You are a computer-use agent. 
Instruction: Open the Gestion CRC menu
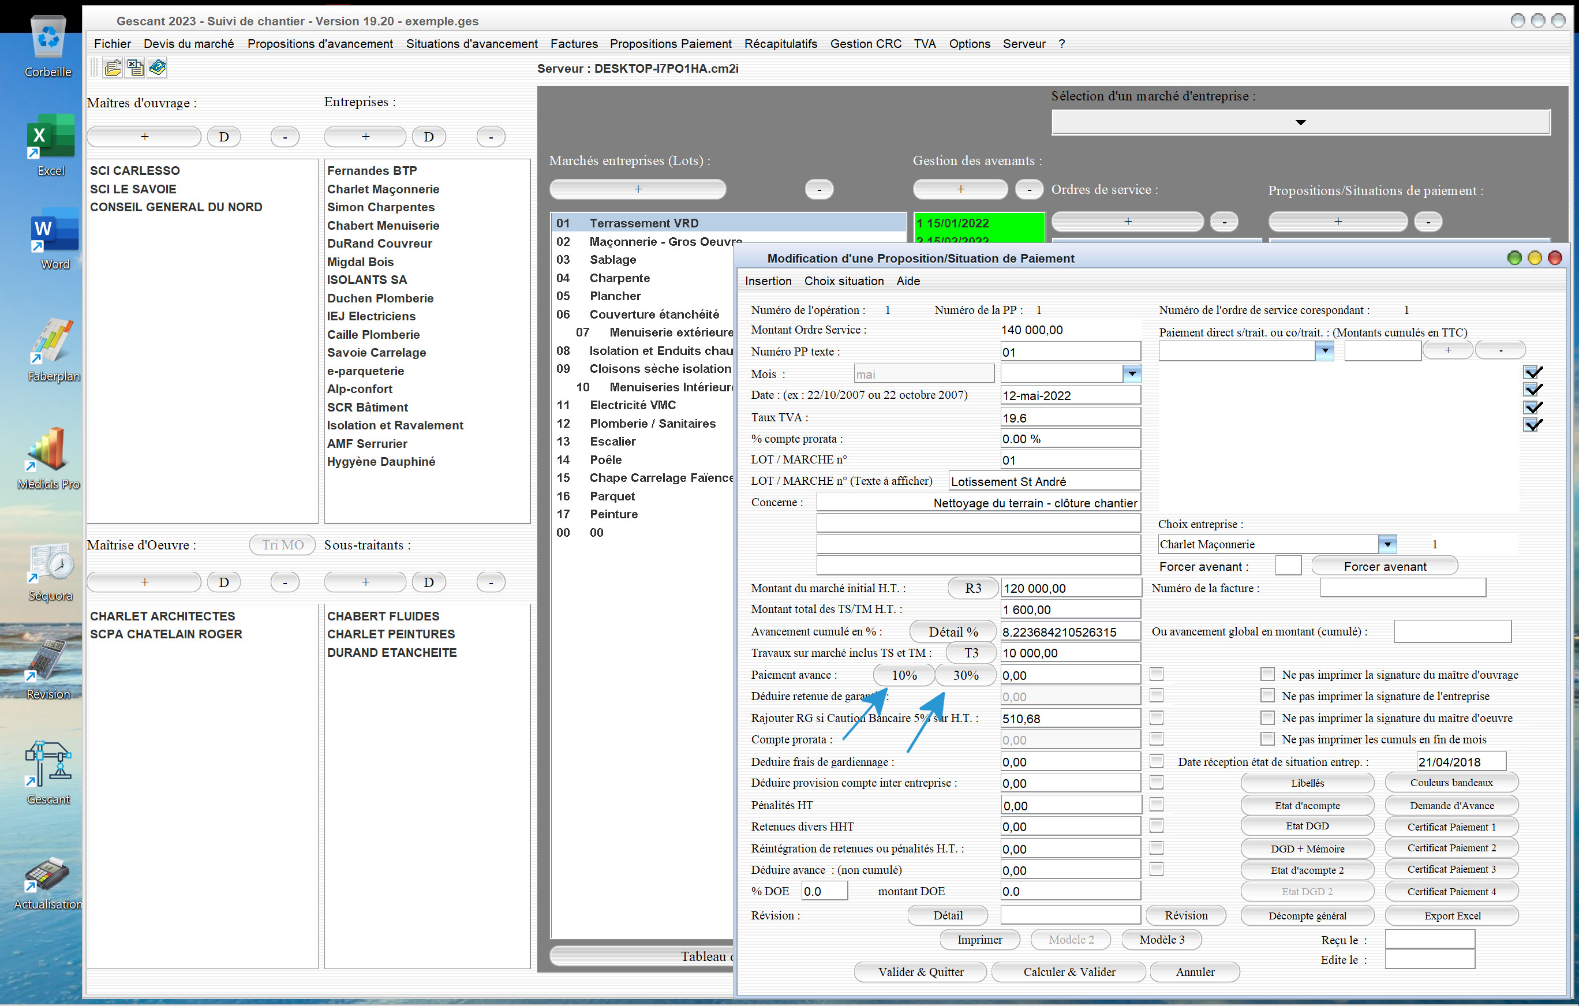[866, 43]
